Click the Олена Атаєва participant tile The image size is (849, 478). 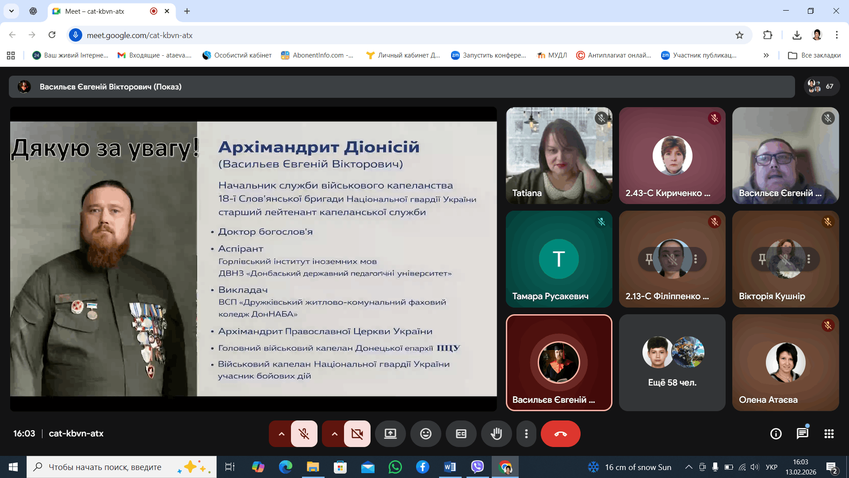pyautogui.click(x=785, y=363)
